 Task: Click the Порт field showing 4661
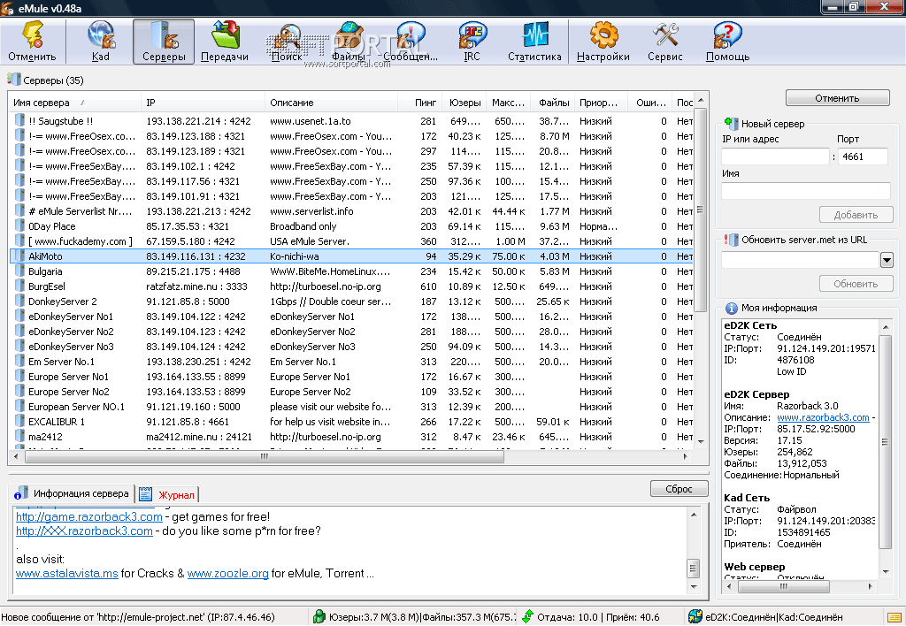[863, 156]
